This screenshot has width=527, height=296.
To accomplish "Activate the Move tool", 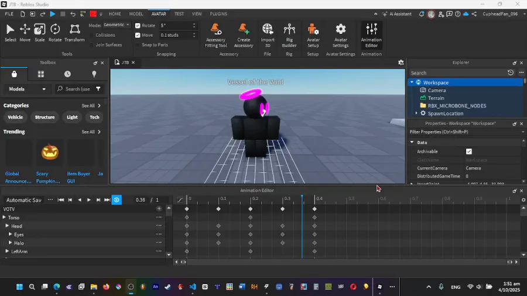I will click(x=25, y=33).
